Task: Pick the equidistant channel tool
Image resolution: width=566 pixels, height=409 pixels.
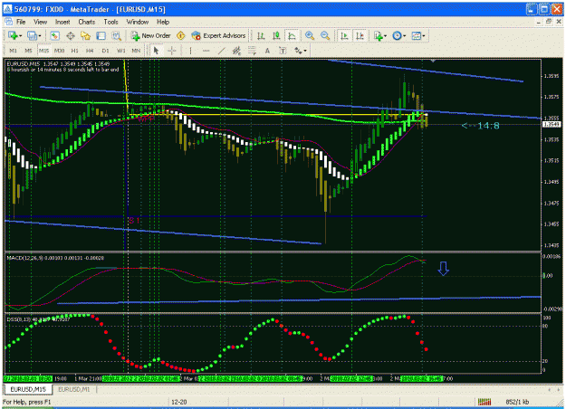Action: pyautogui.click(x=236, y=51)
